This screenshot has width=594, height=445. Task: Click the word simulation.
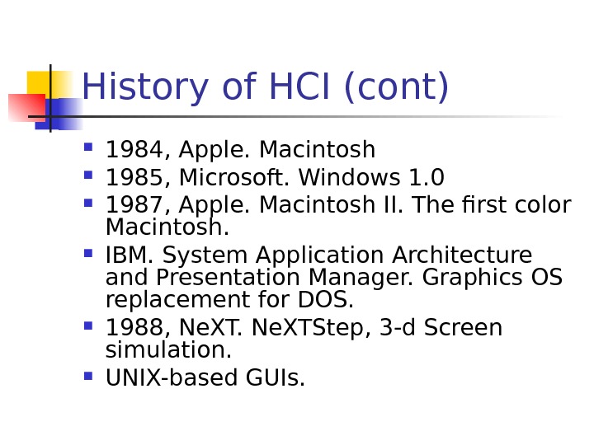[167, 350]
